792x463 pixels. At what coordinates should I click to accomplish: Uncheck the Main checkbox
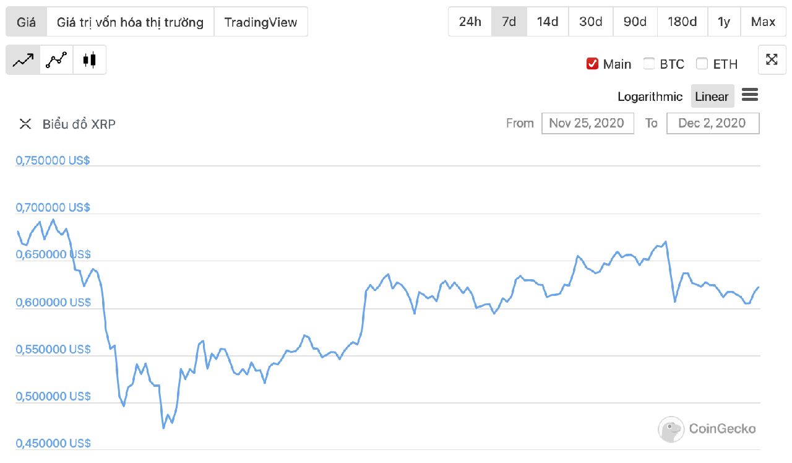tap(592, 64)
